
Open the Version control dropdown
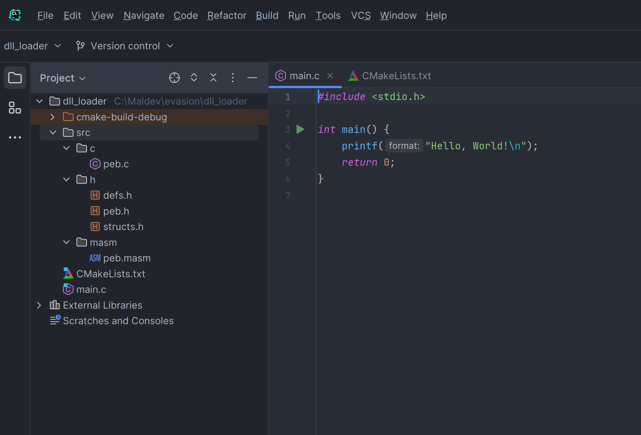click(x=124, y=46)
